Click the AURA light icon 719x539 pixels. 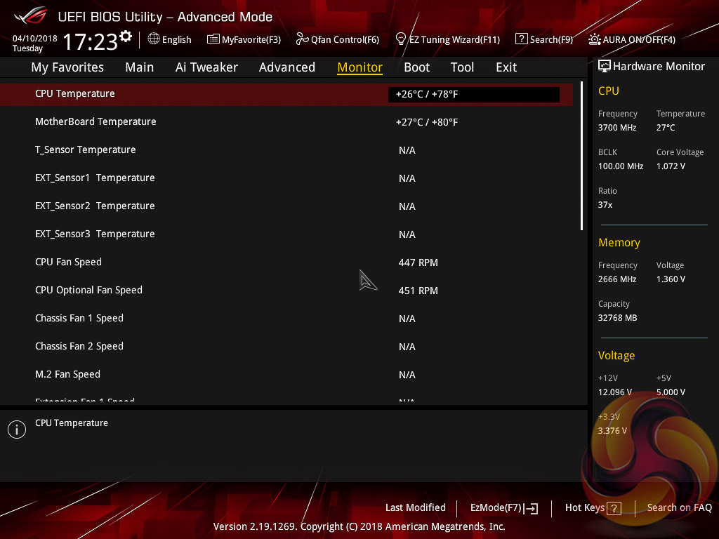tap(595, 39)
